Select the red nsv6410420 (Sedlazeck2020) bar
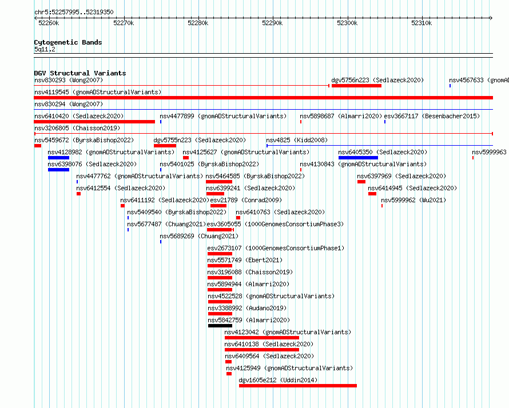The height and width of the screenshot is (408, 509). tap(94, 122)
